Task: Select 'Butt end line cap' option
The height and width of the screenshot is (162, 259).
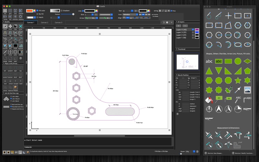Action: point(11,104)
